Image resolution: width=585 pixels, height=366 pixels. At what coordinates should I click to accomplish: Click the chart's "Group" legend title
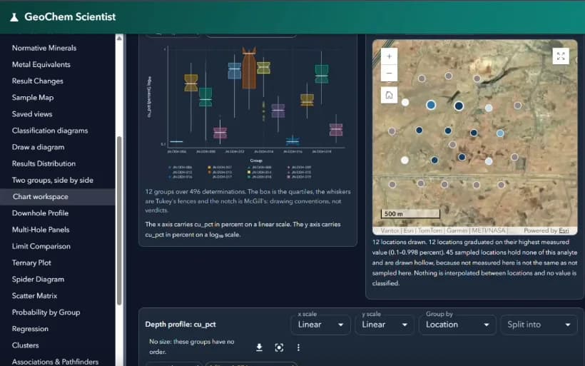click(256, 161)
